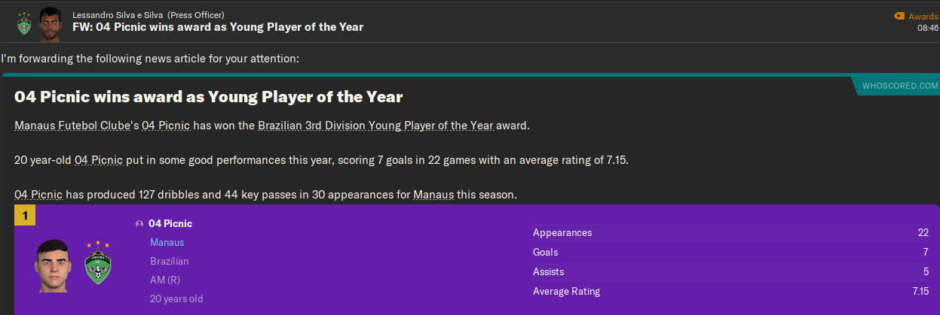The width and height of the screenshot is (940, 315).
Task: Click Manaus link in dribbles sentence
Action: click(x=433, y=195)
